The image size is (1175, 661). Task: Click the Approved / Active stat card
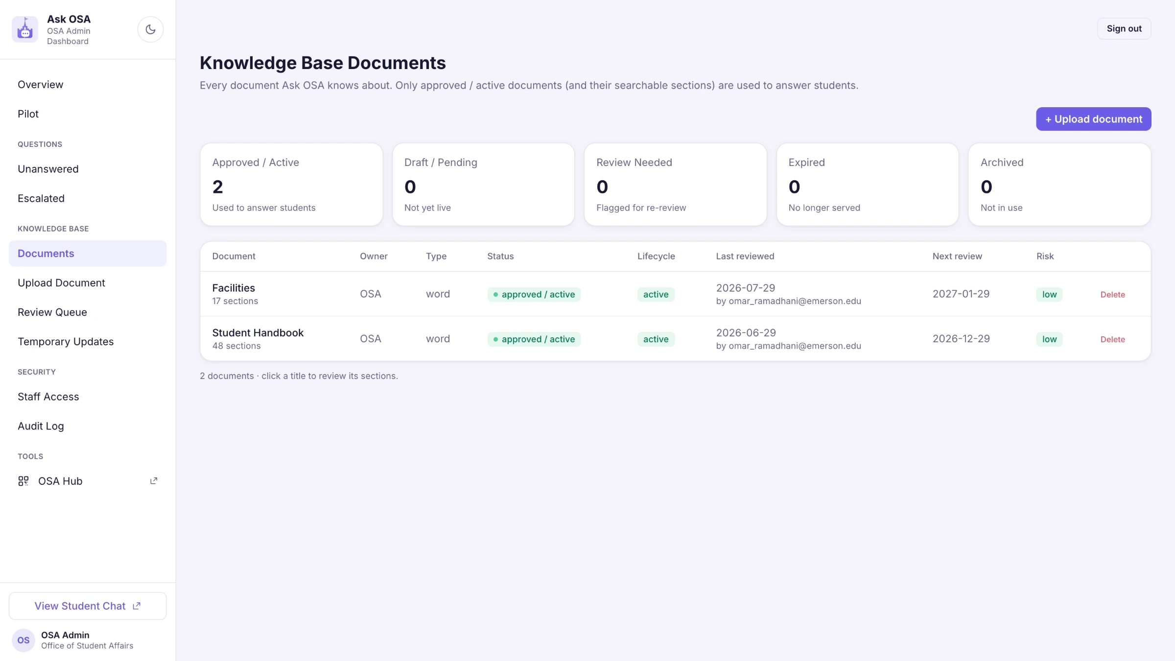[291, 184]
